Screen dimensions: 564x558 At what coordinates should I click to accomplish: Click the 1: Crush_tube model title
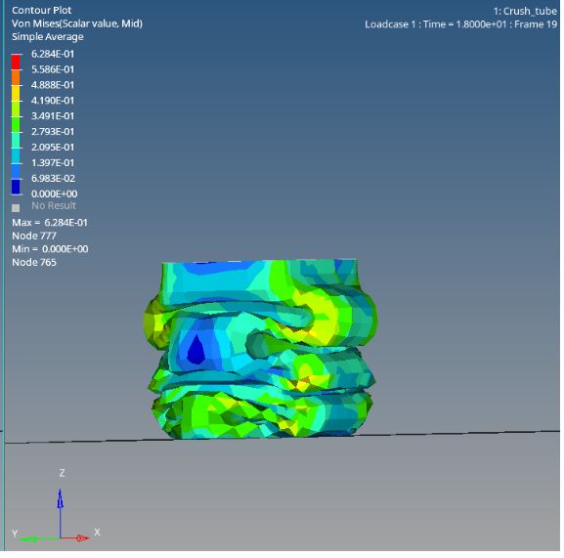[525, 11]
